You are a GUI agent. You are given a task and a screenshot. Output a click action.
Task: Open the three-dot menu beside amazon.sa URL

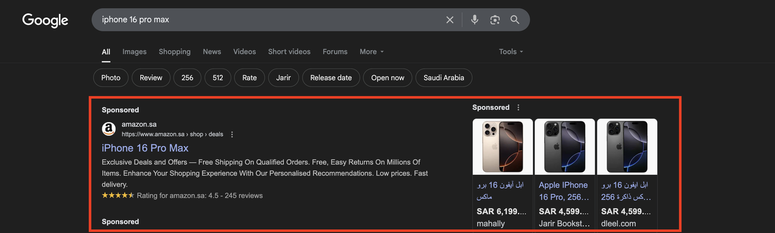tap(232, 135)
